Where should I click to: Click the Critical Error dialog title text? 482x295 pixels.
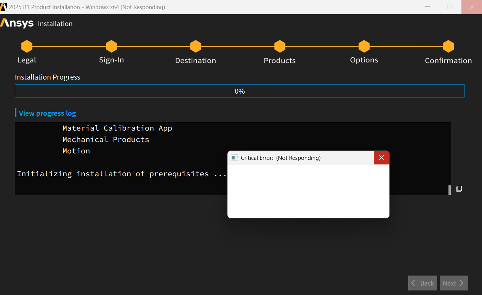280,158
